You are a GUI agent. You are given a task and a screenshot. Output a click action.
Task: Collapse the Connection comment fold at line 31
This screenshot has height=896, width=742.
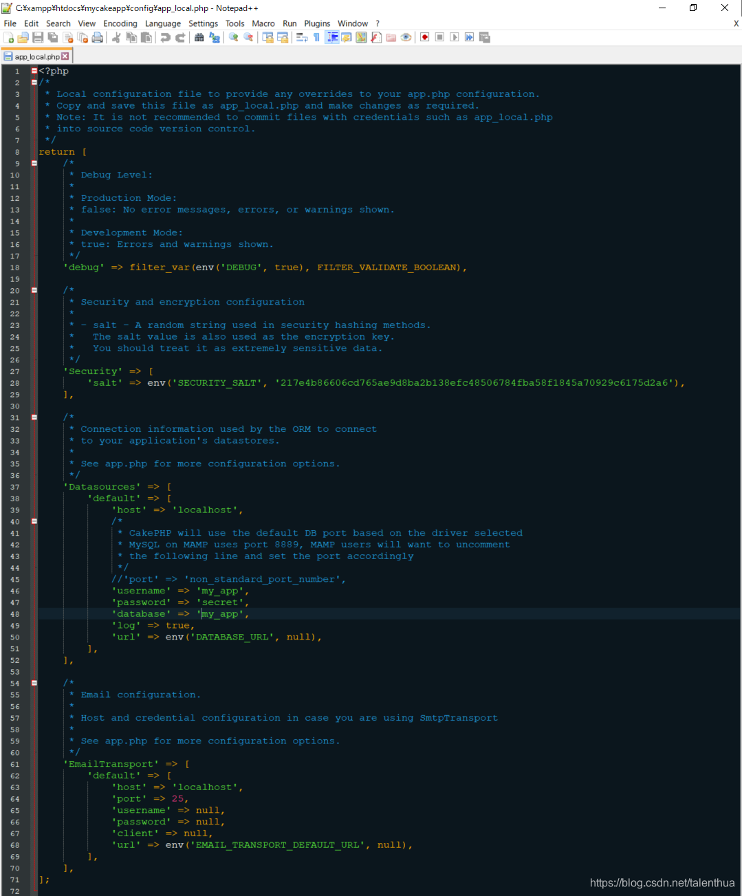click(34, 417)
